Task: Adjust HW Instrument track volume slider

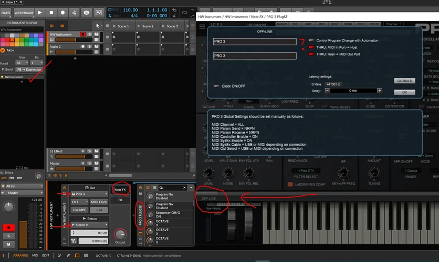Action: tap(74, 40)
